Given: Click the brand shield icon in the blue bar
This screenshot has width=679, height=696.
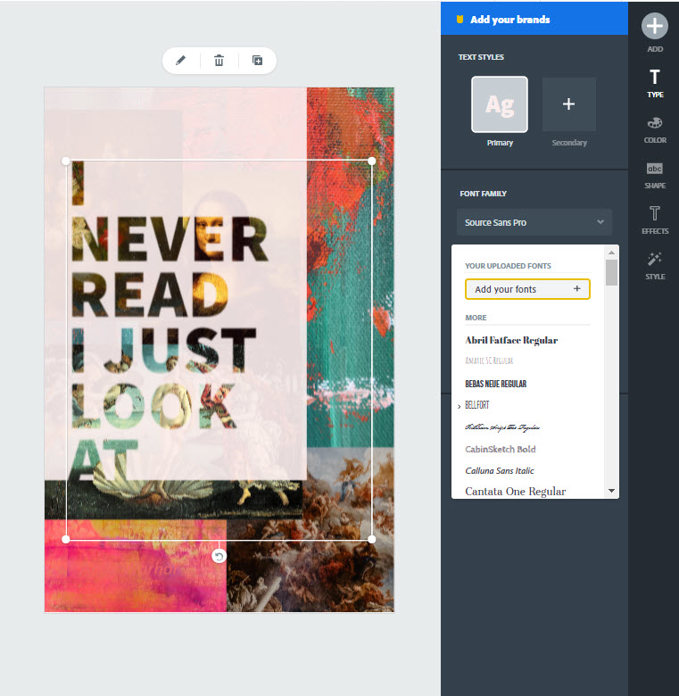Looking at the screenshot, I should coord(460,19).
